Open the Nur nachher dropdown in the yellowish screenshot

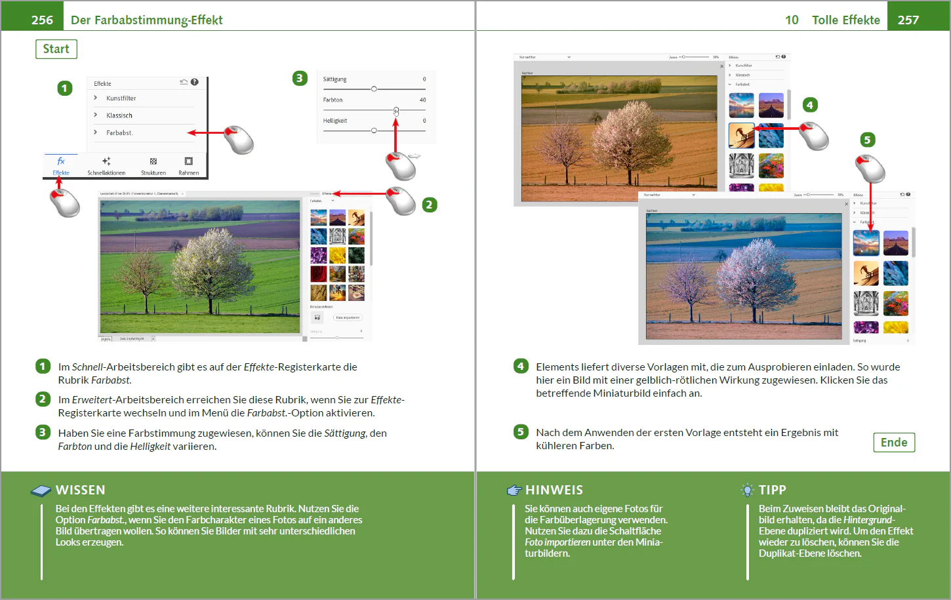pos(544,57)
